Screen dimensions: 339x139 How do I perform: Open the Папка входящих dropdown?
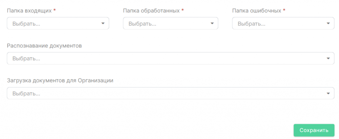pyautogui.click(x=58, y=23)
